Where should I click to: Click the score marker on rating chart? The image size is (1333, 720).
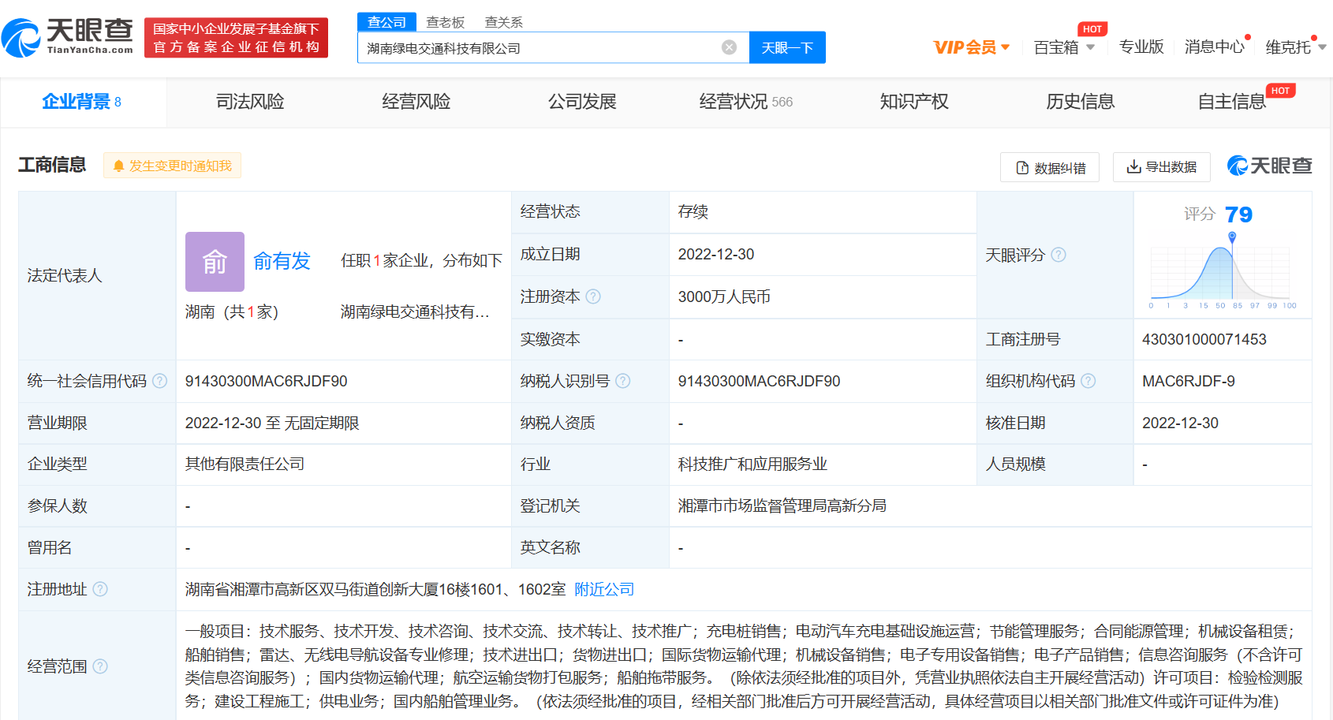(x=1232, y=237)
